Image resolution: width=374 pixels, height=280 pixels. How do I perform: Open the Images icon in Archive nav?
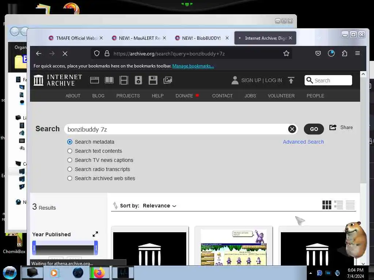[167, 80]
